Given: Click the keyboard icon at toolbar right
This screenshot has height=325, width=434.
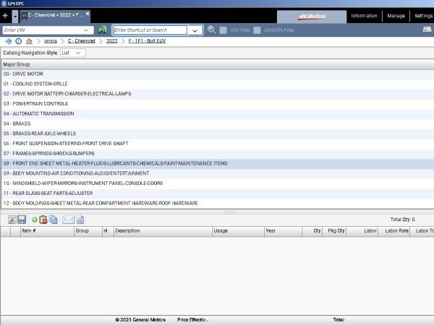Looking at the screenshot, I should tap(427, 29).
